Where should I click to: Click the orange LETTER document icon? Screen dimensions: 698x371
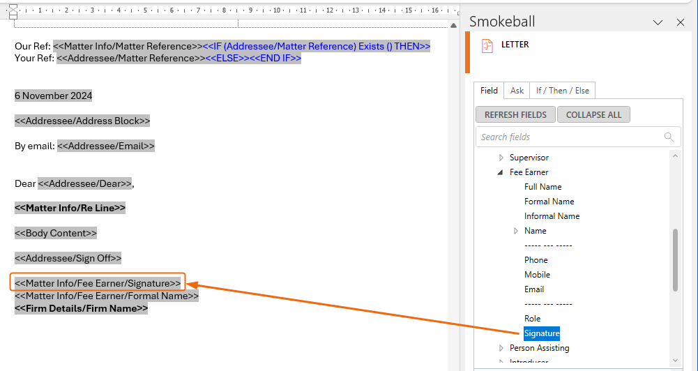click(487, 46)
